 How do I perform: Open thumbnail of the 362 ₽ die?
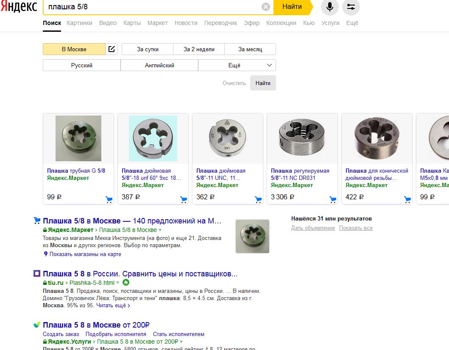coord(228,138)
